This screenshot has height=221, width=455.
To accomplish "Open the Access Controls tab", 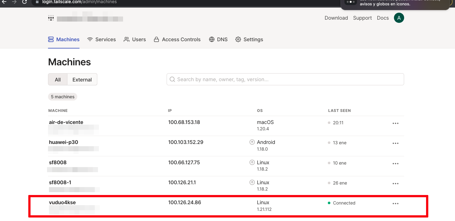I will [x=177, y=40].
